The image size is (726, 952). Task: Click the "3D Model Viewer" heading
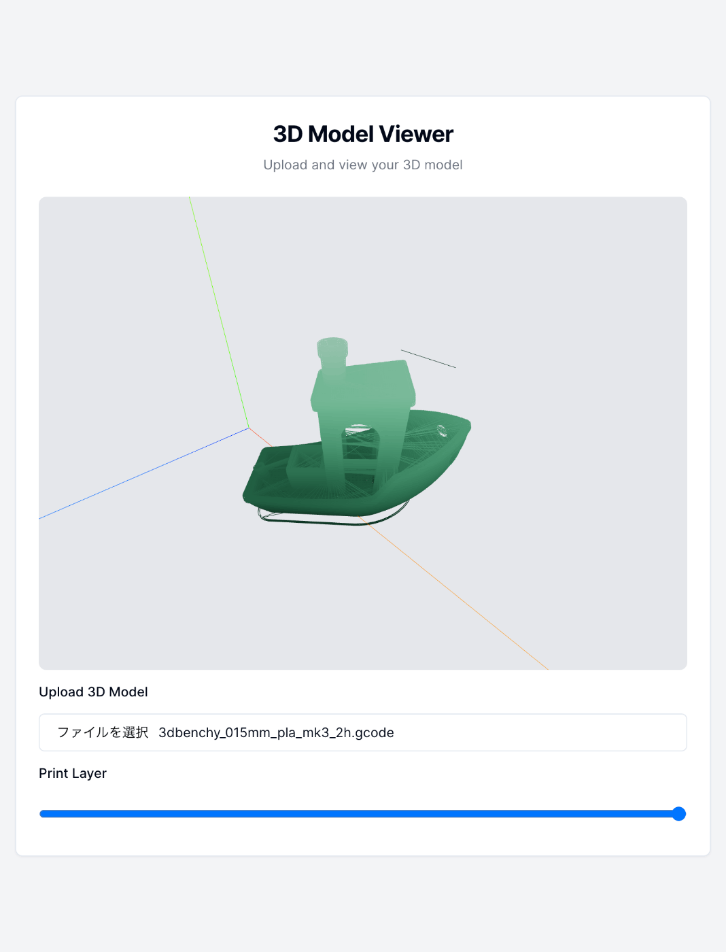(x=363, y=134)
